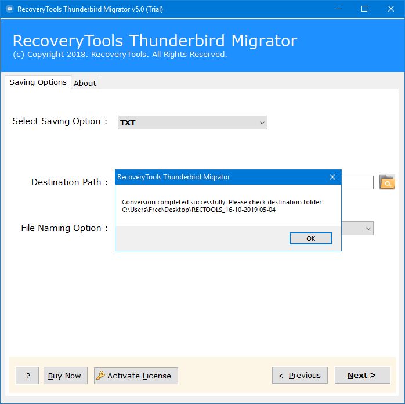Switch to the About tab
405x404 pixels.
click(x=85, y=83)
